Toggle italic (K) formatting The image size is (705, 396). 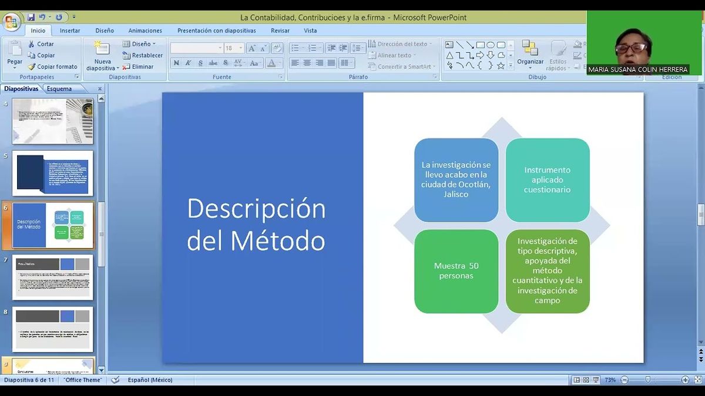coord(188,63)
